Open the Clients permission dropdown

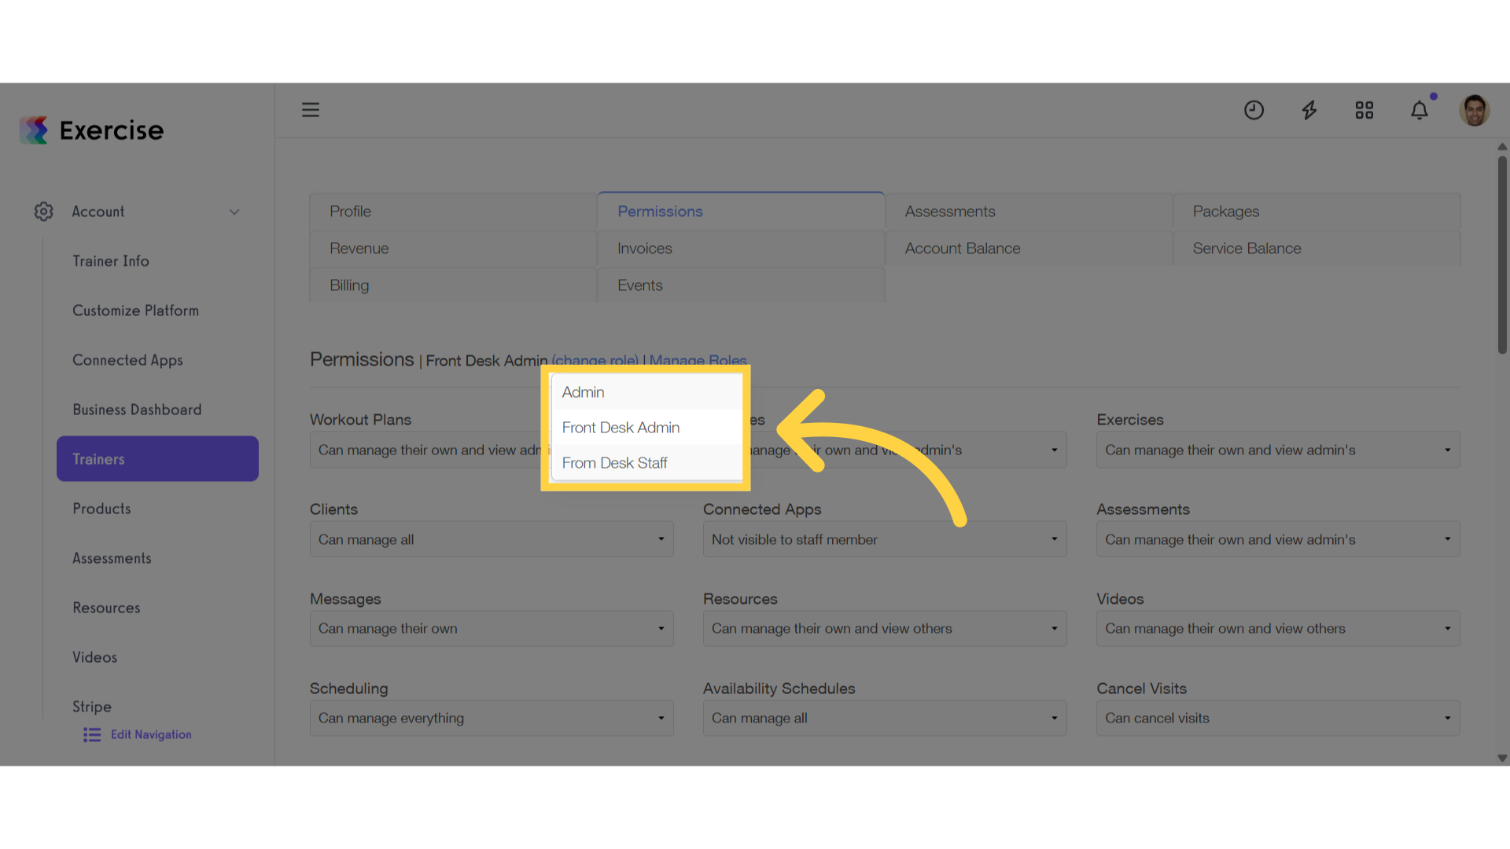[x=492, y=539]
